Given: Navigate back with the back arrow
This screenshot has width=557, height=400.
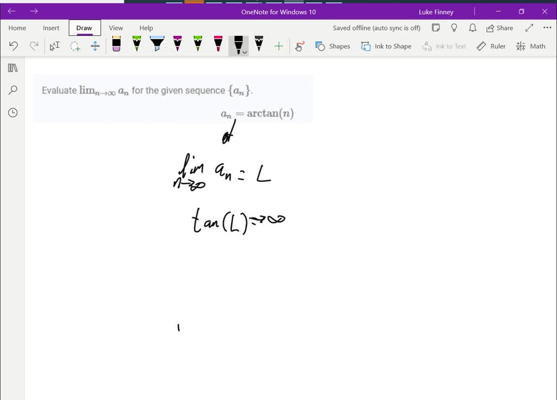Looking at the screenshot, I should click(11, 10).
